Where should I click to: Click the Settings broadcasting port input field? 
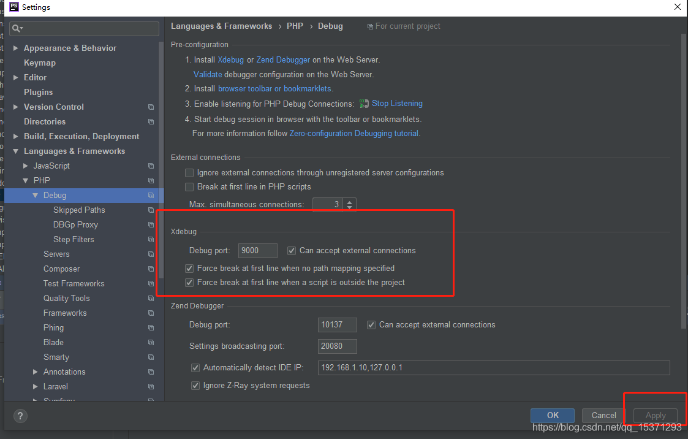[337, 346]
